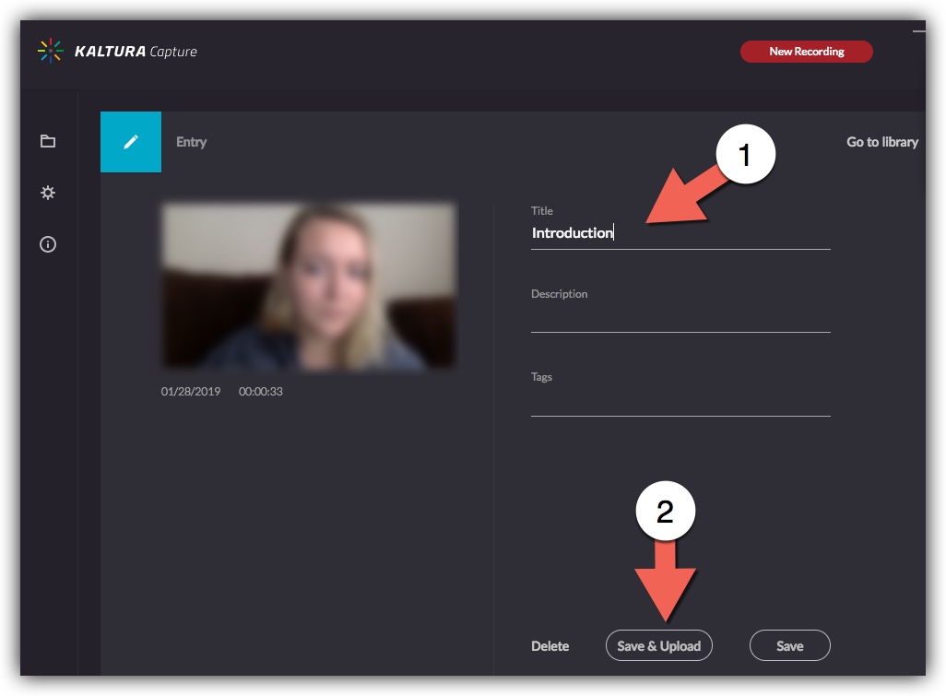Open settings via the gear icon
The width and height of the screenshot is (946, 696).
[48, 193]
